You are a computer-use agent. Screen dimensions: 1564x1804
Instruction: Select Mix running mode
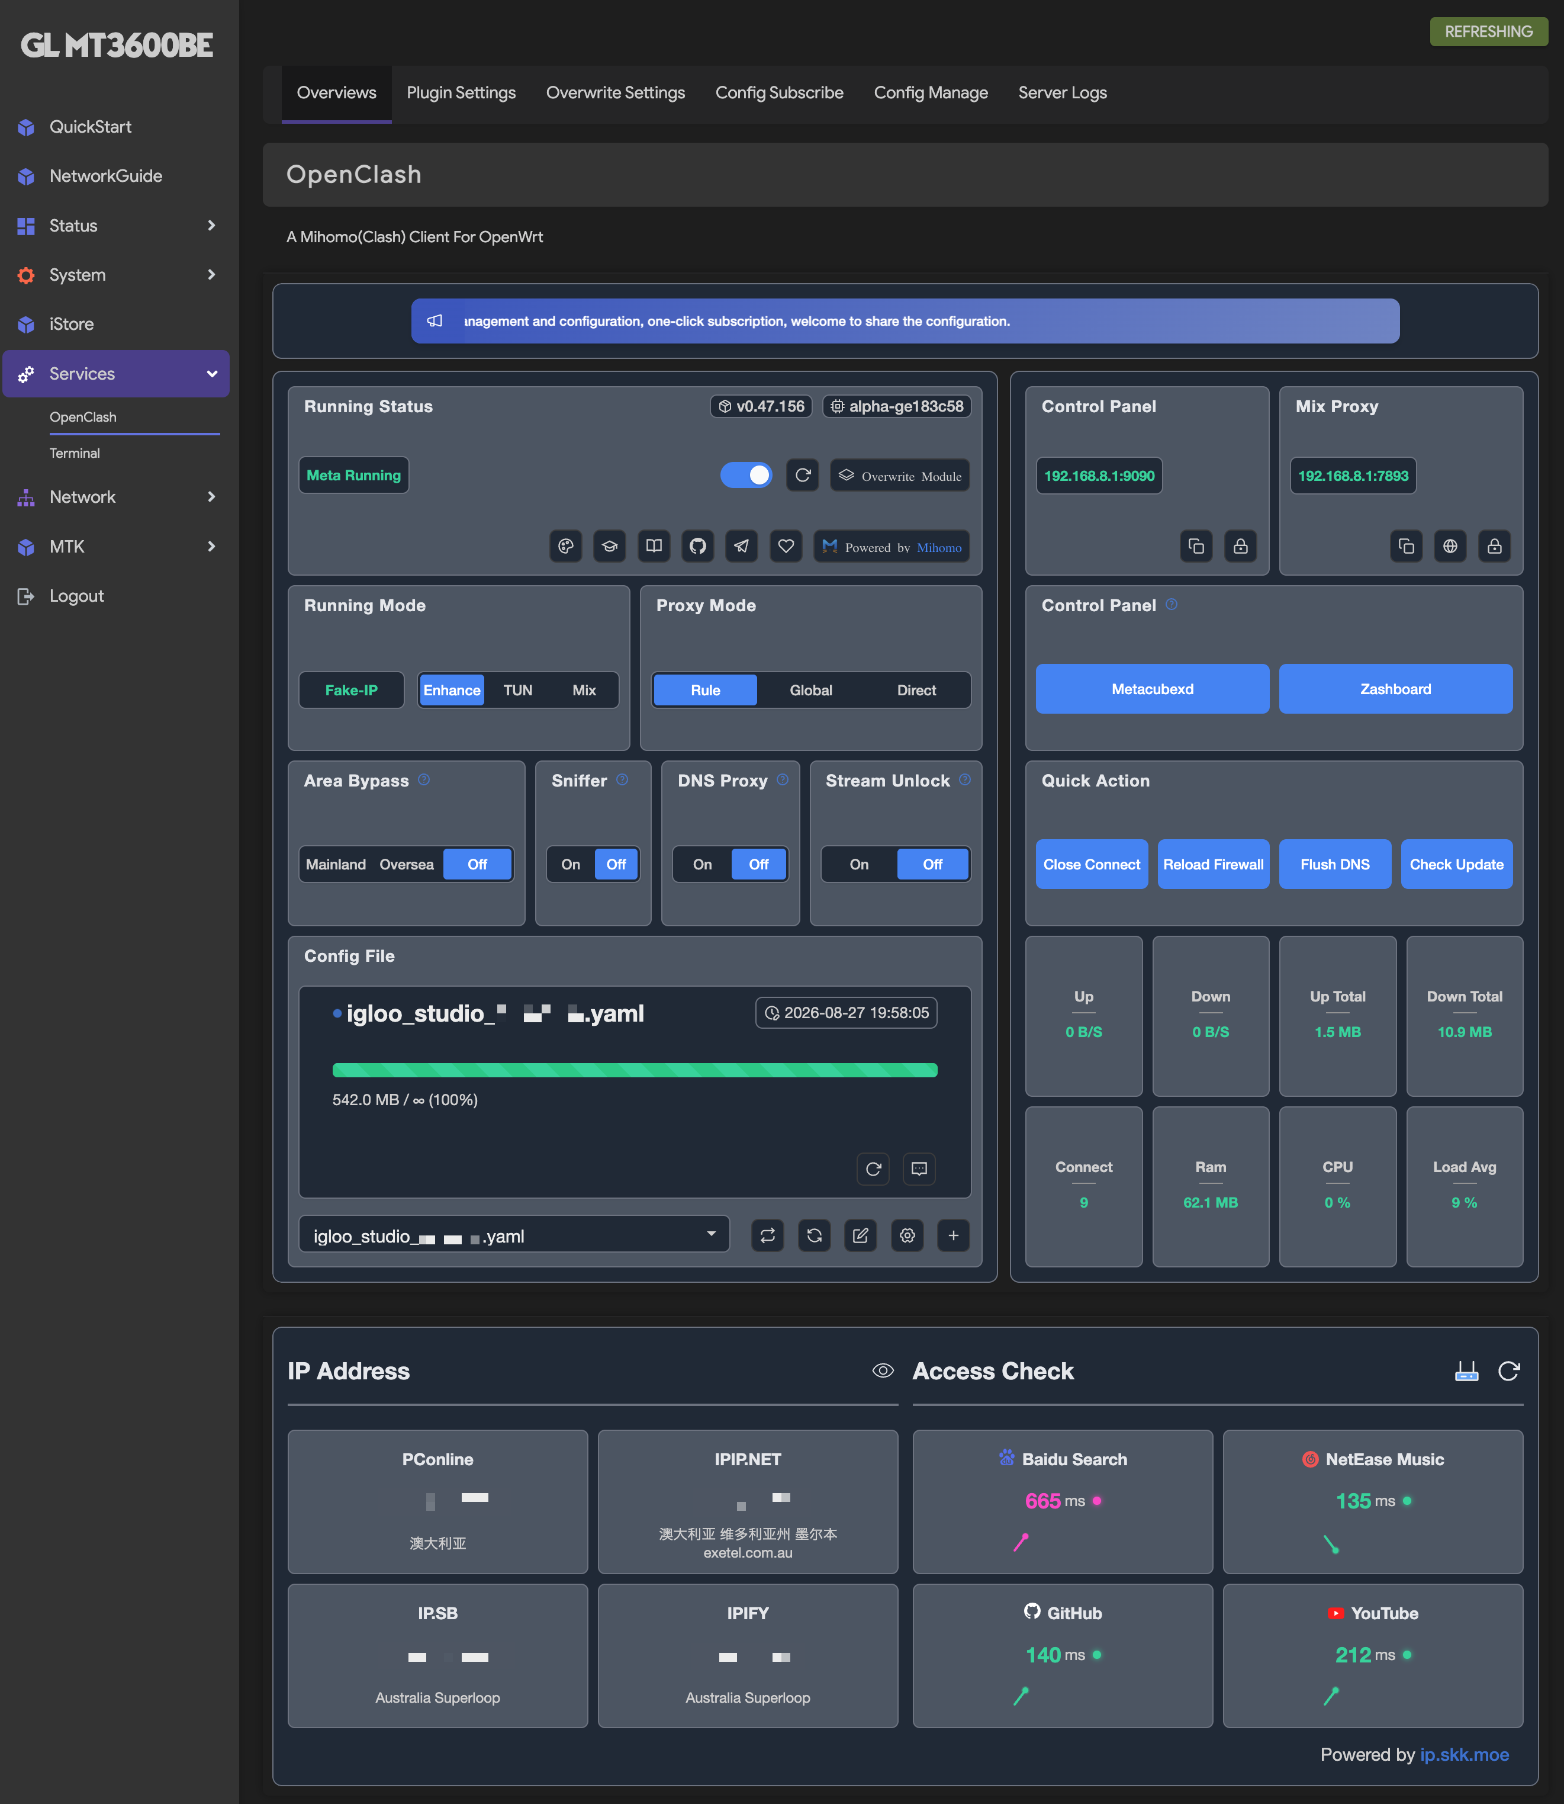(x=584, y=690)
